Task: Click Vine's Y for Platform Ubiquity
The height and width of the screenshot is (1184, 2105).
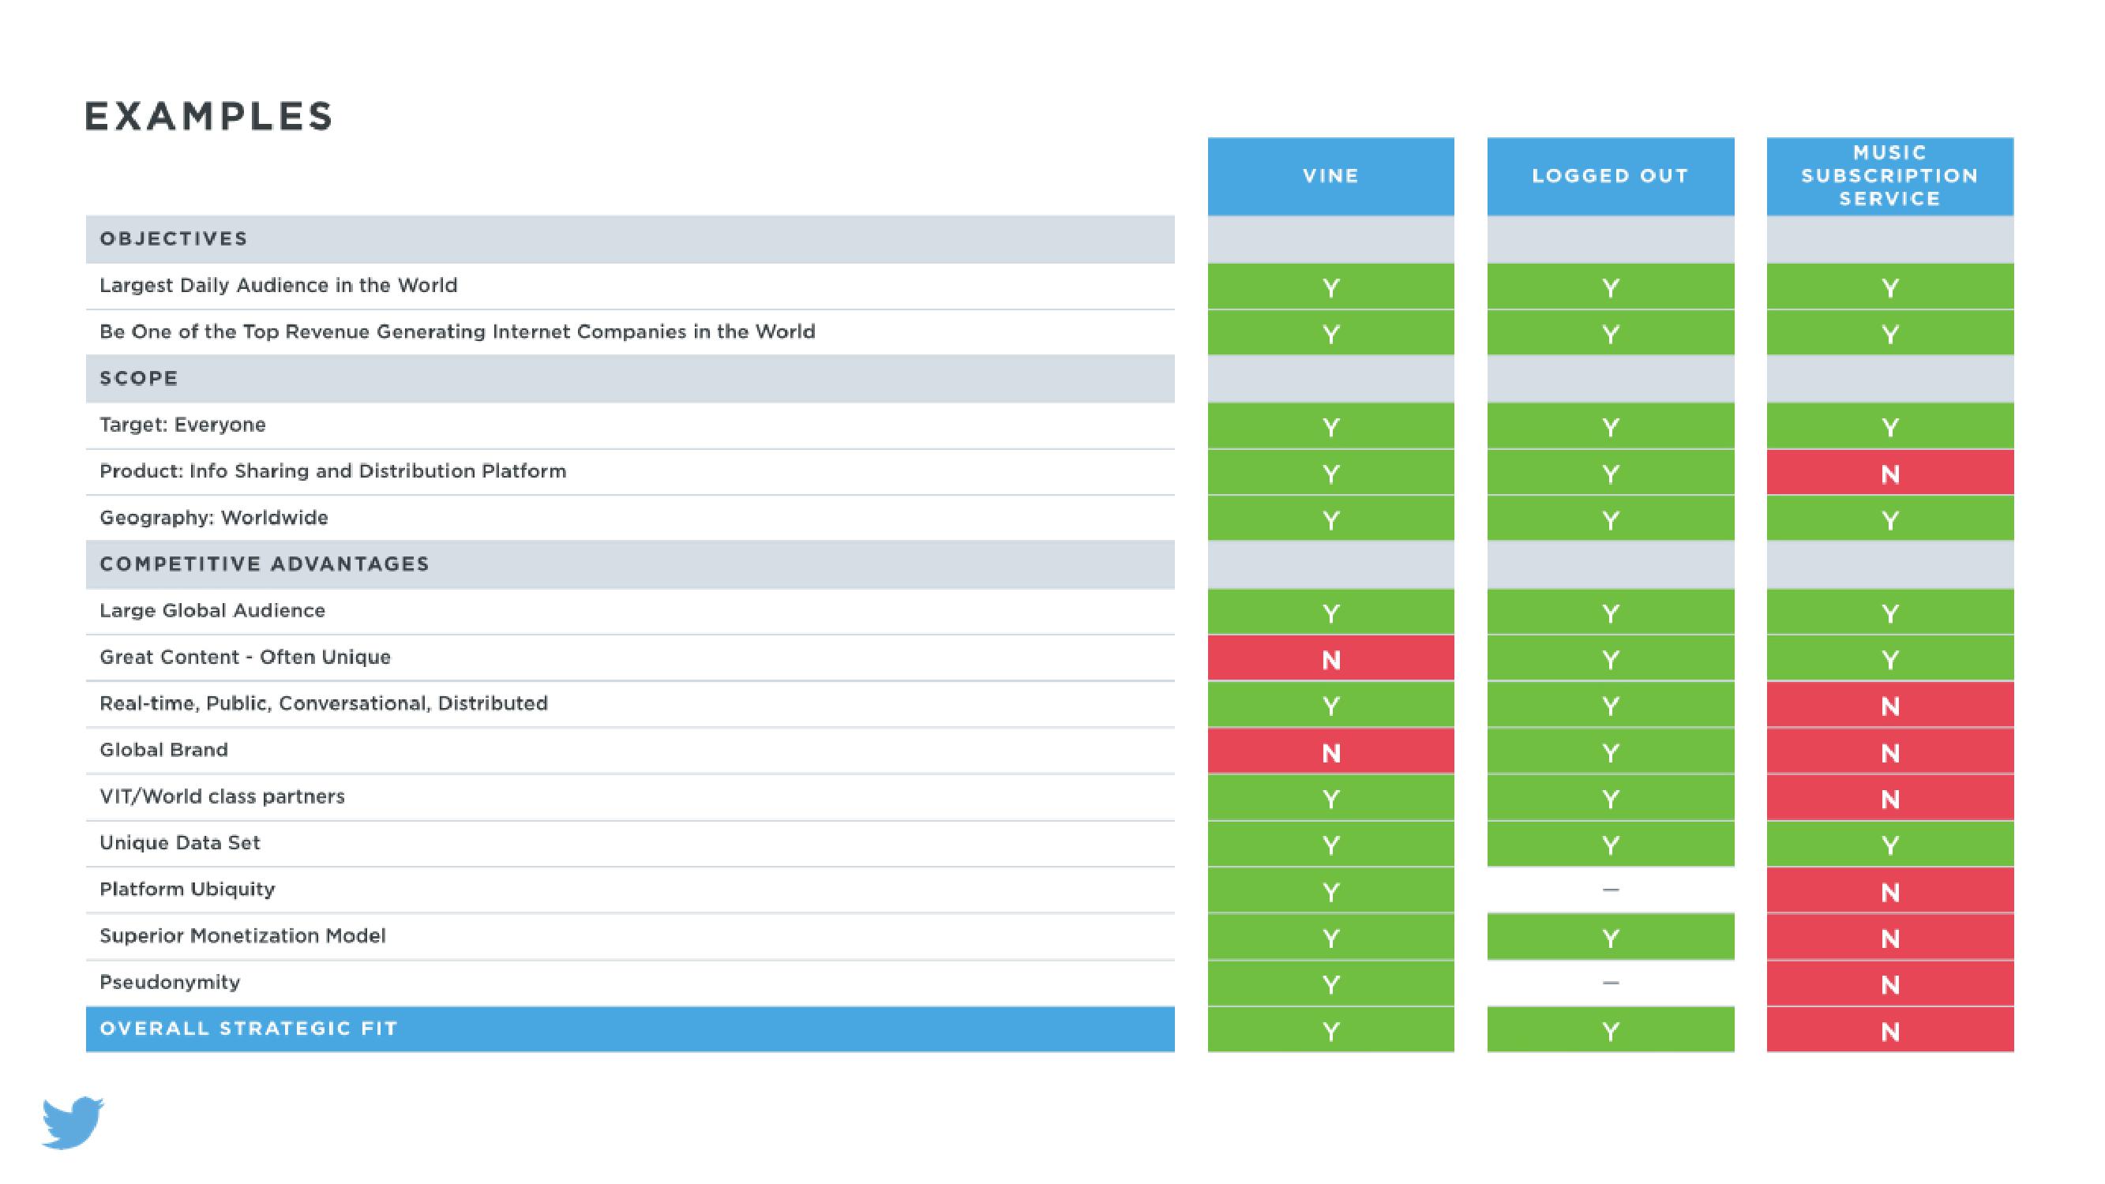Action: click(1330, 890)
